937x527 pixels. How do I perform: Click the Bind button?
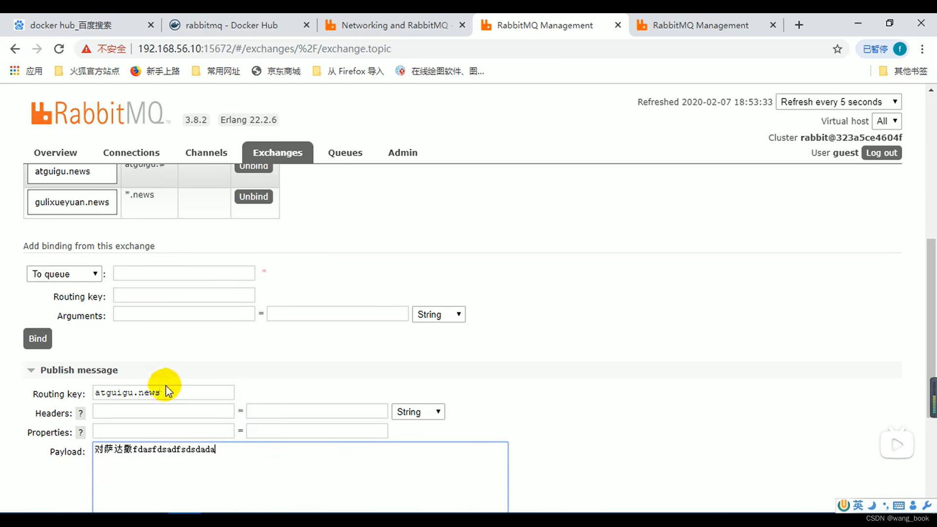pyautogui.click(x=37, y=339)
